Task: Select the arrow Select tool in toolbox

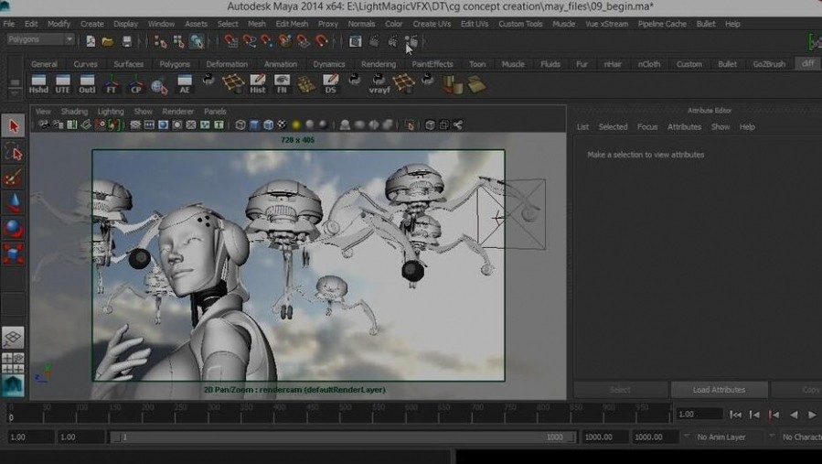Action: tap(13, 126)
